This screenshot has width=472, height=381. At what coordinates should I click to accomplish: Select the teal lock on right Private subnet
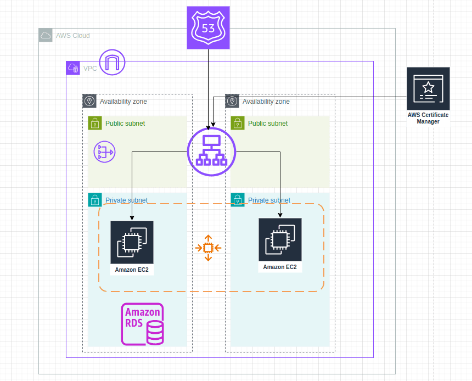point(237,200)
